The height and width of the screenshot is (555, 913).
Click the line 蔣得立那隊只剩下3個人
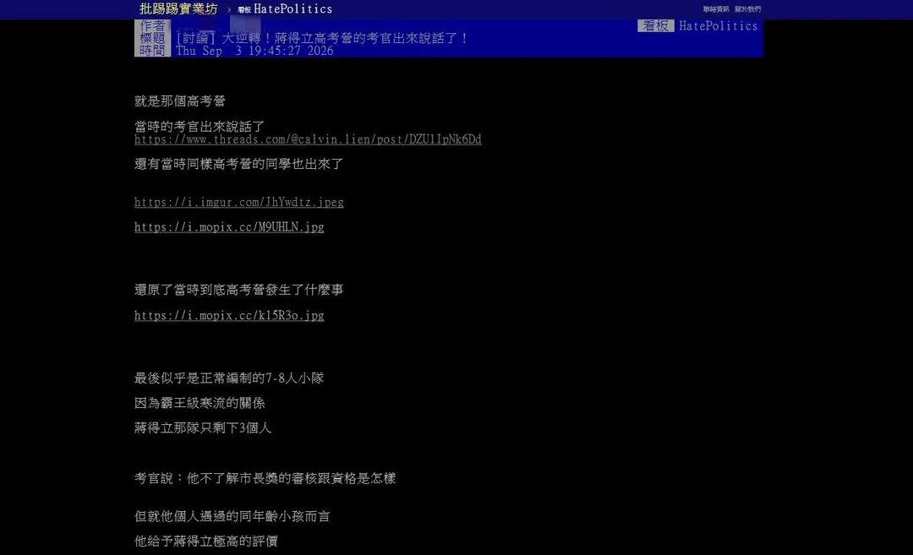(x=203, y=428)
